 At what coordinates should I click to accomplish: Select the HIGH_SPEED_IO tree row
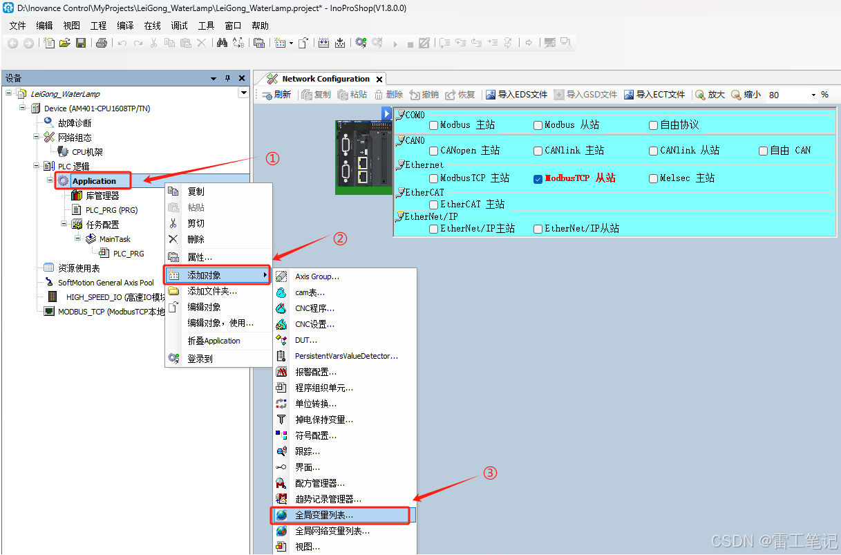106,297
